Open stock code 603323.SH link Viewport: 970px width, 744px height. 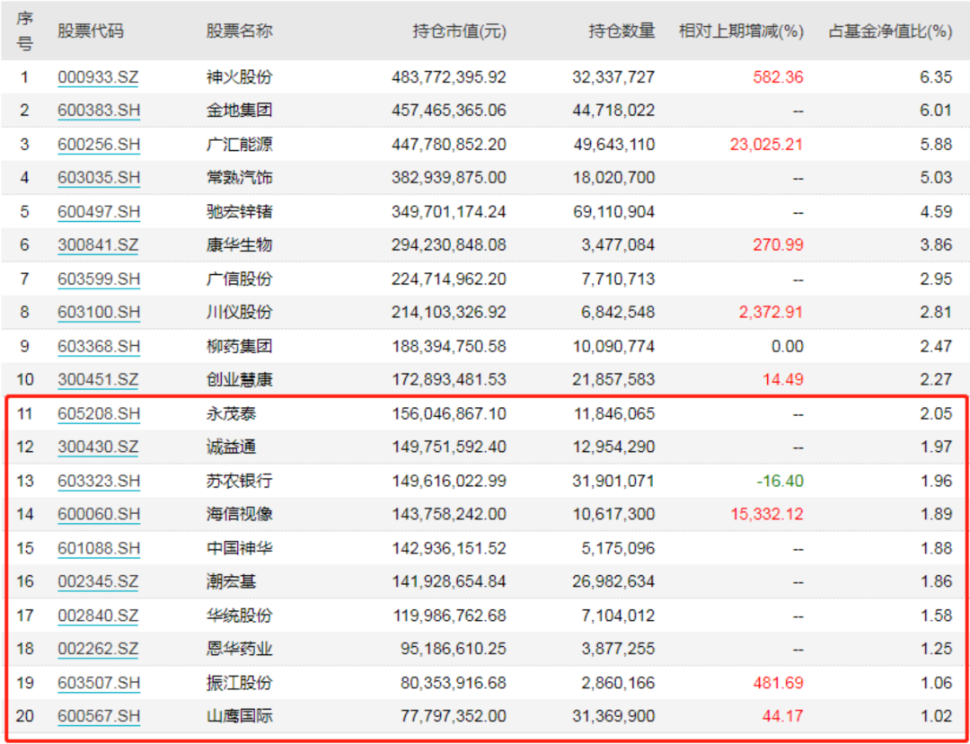pyautogui.click(x=99, y=482)
